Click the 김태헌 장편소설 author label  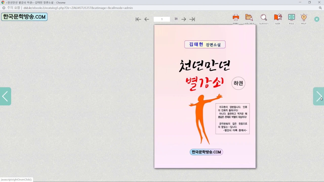[205, 44]
